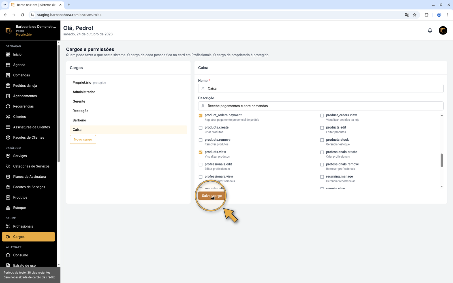The width and height of the screenshot is (453, 283).
Task: Click the browser translate page icon
Action: 407,15
